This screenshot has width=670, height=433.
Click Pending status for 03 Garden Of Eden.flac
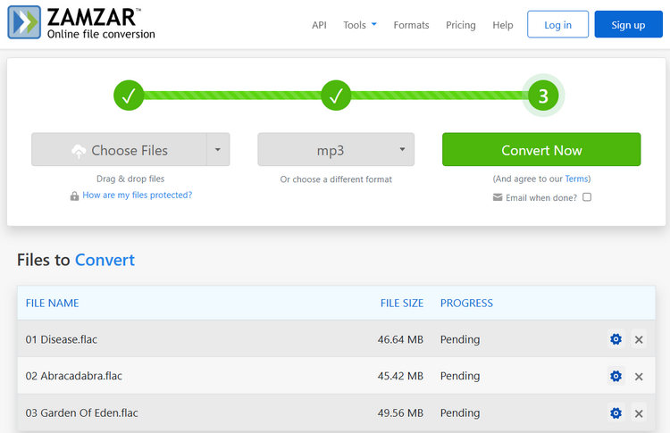pyautogui.click(x=460, y=413)
